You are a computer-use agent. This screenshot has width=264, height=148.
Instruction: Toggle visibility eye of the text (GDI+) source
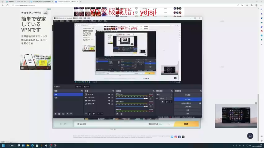coord(109,97)
